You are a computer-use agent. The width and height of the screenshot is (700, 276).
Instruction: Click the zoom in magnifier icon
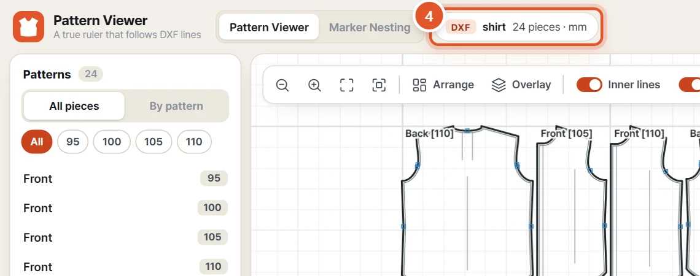tap(315, 85)
